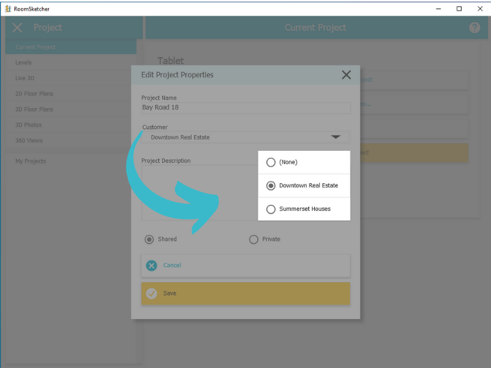Go to 3D Photos in sidebar

(28, 125)
